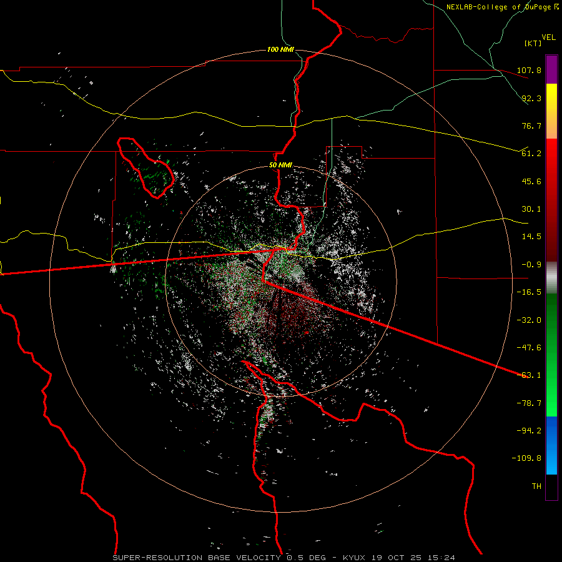Click the -47.6 velocity scale value
562x562 pixels.
529,348
